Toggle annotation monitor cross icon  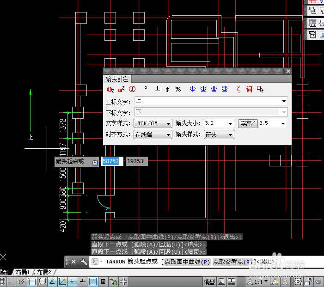point(123,281)
